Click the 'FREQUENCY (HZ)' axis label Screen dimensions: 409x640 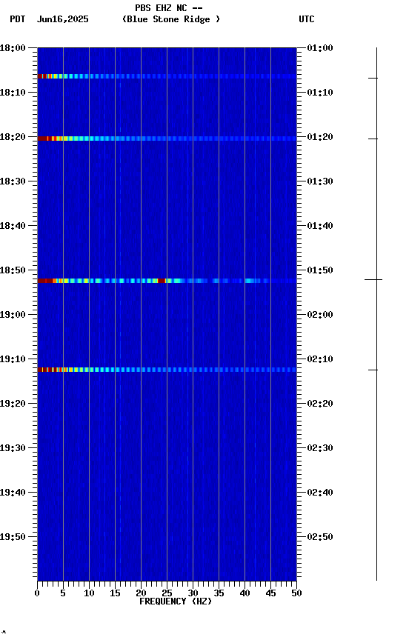pyautogui.click(x=176, y=601)
